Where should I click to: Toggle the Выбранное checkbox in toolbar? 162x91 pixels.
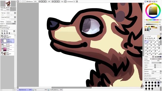pyautogui.click(x=27, y=2)
